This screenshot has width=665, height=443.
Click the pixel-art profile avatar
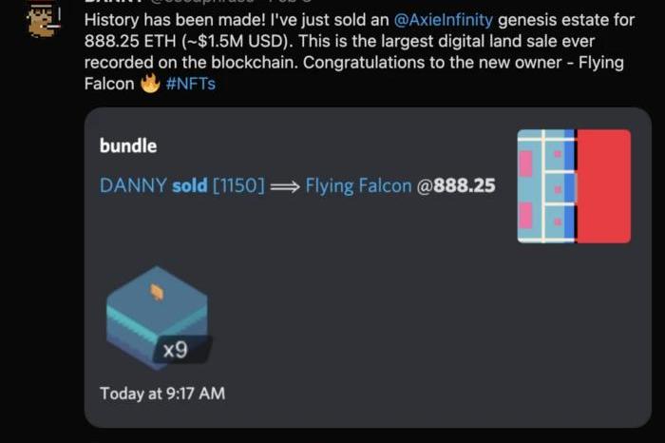tap(41, 18)
